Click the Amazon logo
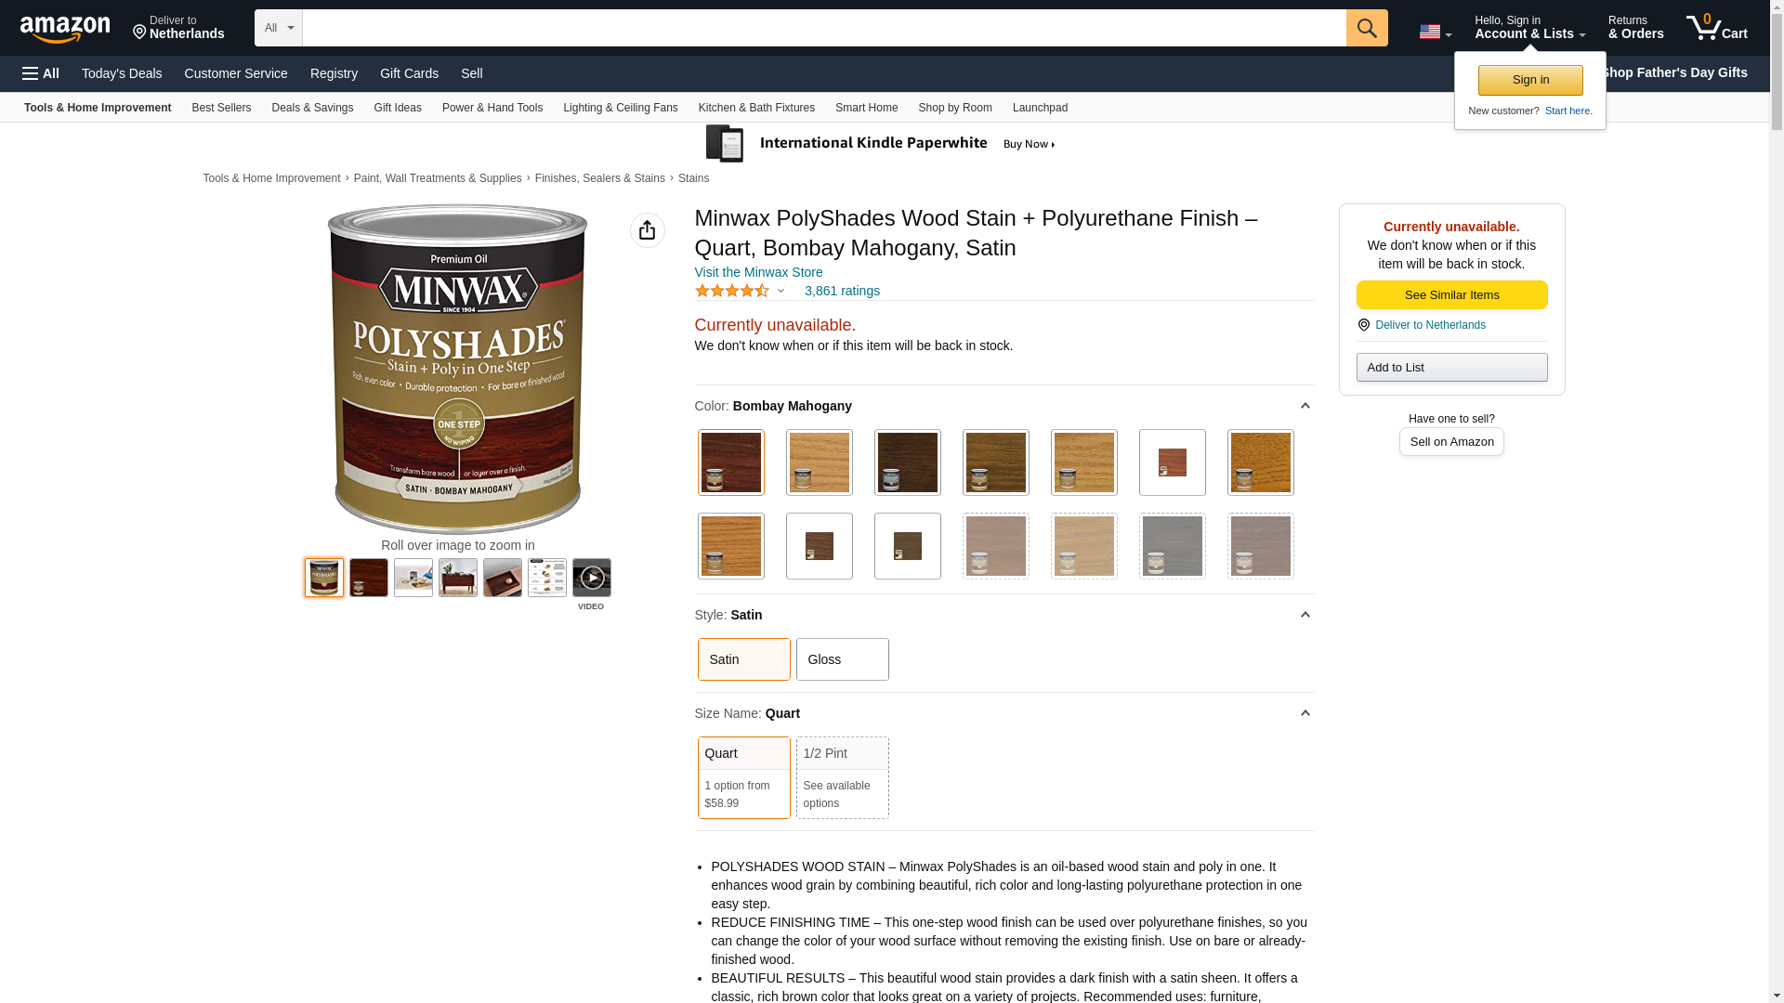 (65, 29)
